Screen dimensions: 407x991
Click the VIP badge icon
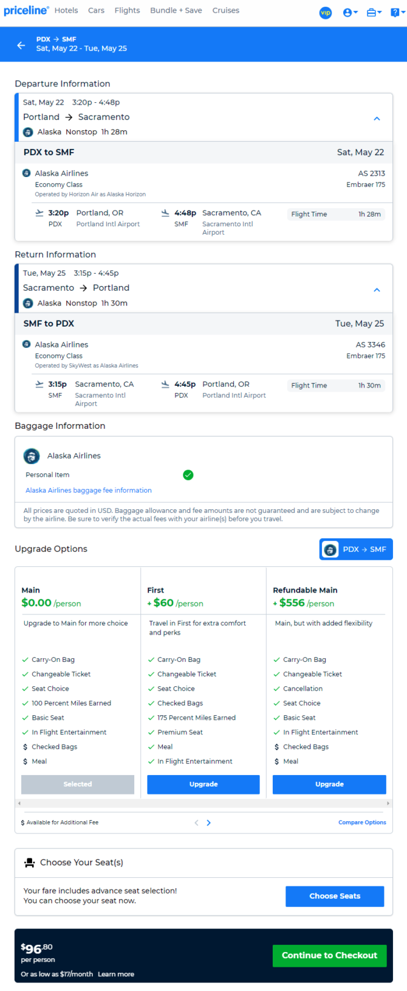point(326,13)
